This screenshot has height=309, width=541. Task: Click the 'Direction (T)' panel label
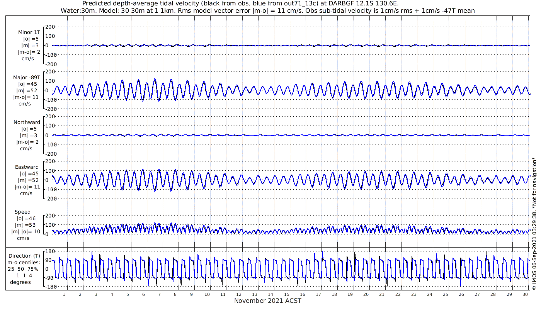(24, 256)
